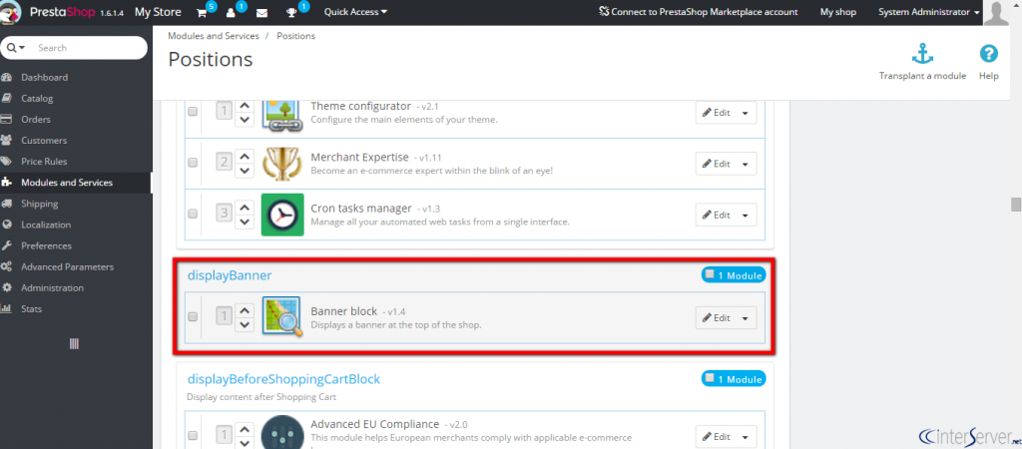Move Cron tasks manager position down
Viewport: 1022px width, 449px height.
(244, 222)
